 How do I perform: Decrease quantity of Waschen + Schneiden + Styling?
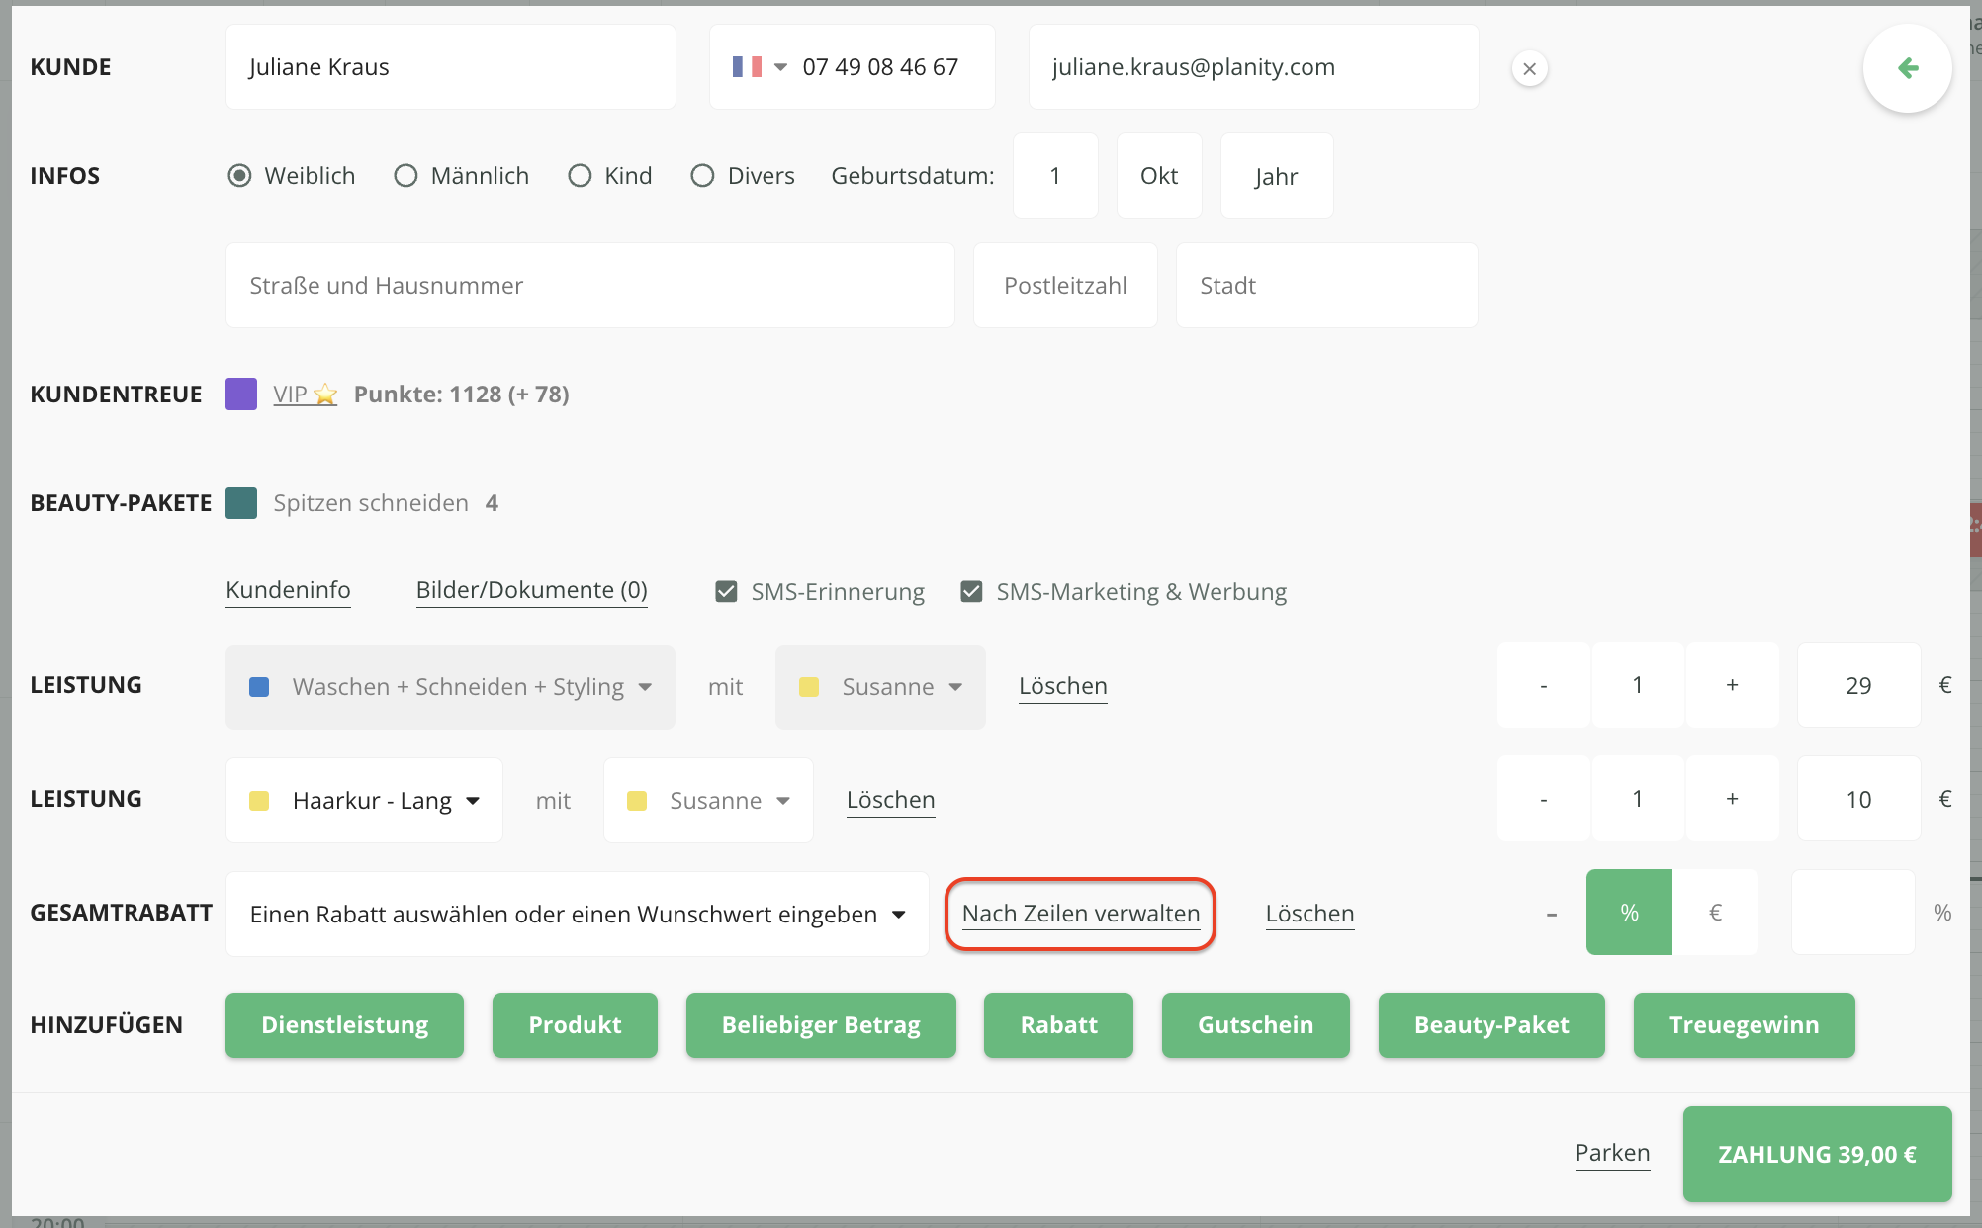tap(1543, 685)
